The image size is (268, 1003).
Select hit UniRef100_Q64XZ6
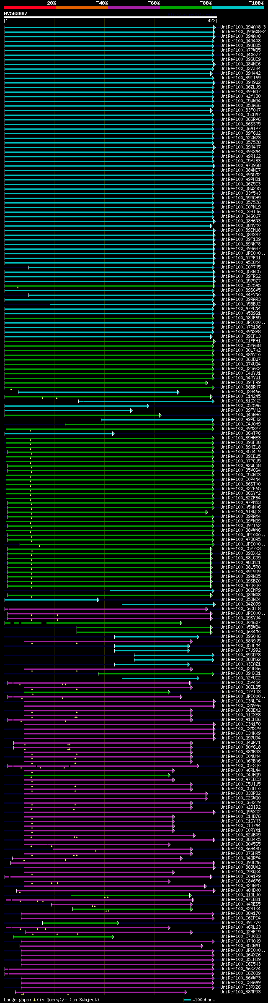pyautogui.click(x=240, y=955)
